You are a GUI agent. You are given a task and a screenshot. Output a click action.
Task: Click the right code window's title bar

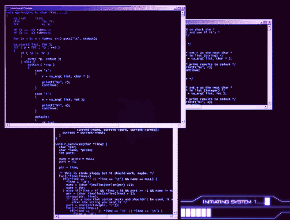point(223,22)
